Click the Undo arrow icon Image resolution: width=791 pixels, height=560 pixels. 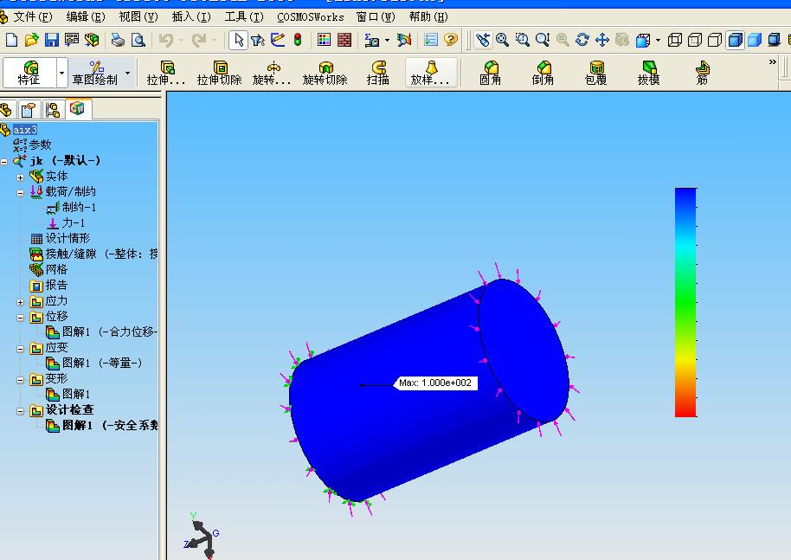166,39
